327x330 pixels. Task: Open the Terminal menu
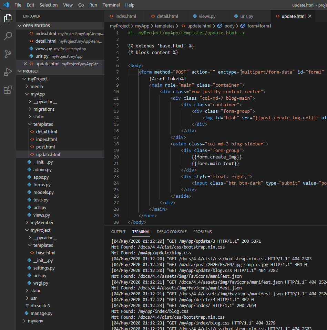111,5
